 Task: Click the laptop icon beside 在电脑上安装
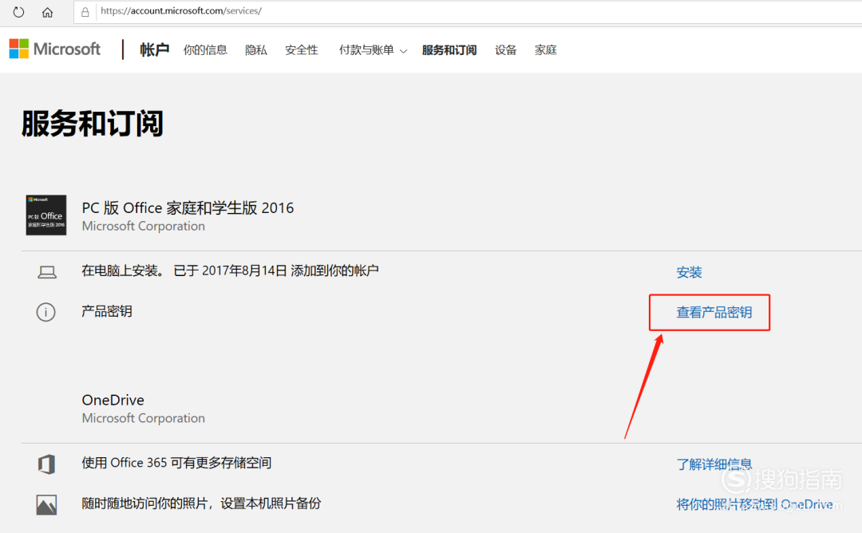point(47,272)
